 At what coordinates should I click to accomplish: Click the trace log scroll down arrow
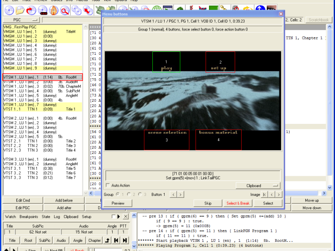tap(134, 246)
